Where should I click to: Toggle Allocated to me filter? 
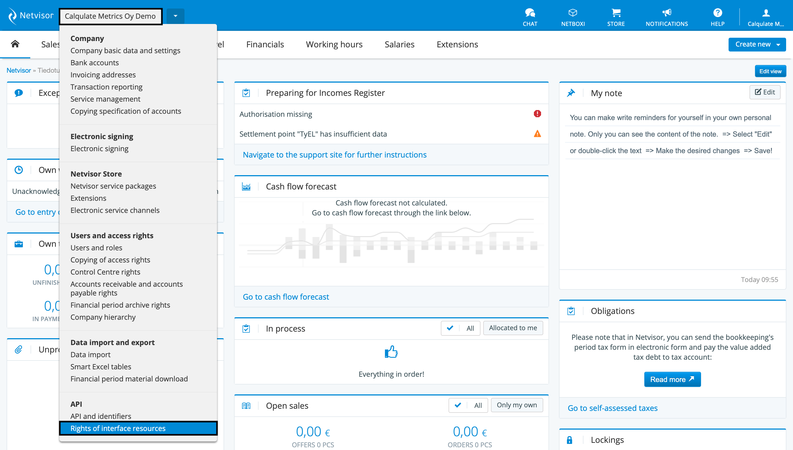tap(513, 328)
